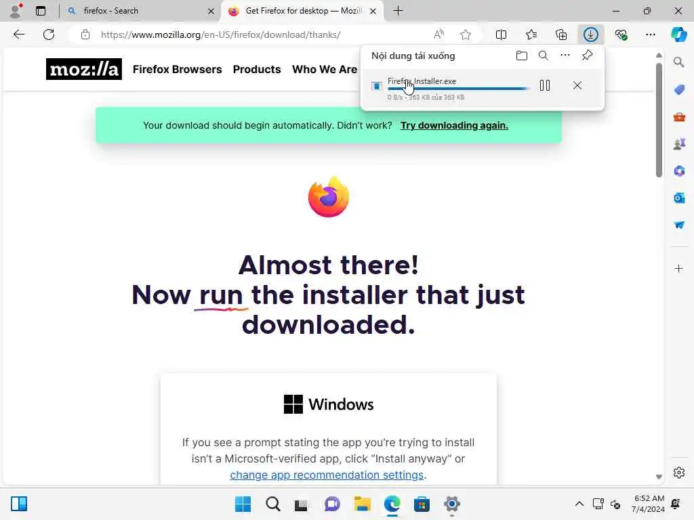Screen dimensions: 694x520
Task: Close the Get Firefox for desktop tab
Action: [x=373, y=11]
